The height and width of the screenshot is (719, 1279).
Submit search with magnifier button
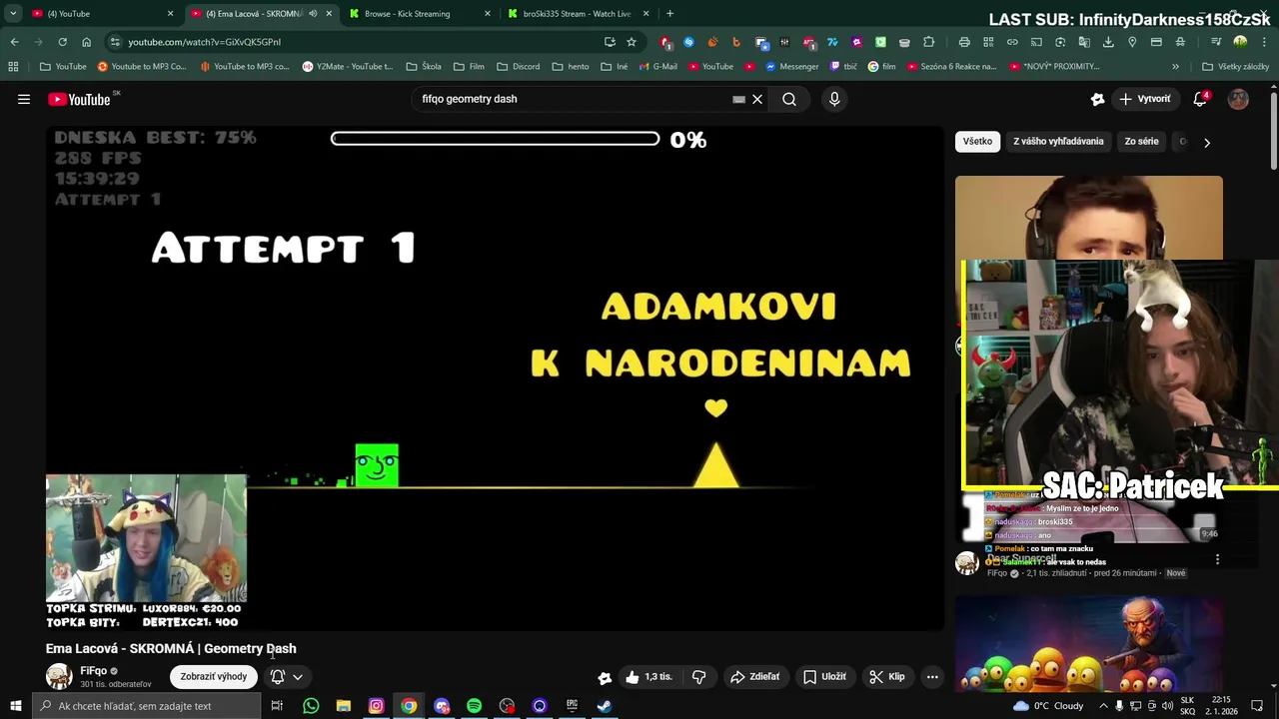tap(789, 99)
